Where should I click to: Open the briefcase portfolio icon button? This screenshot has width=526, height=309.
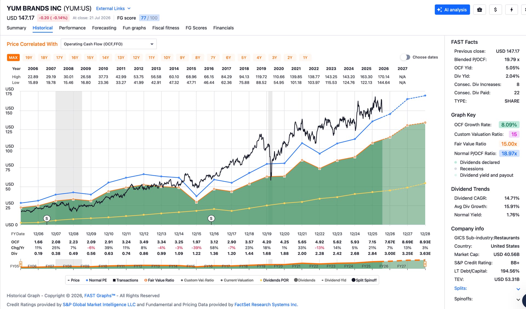coord(479,10)
